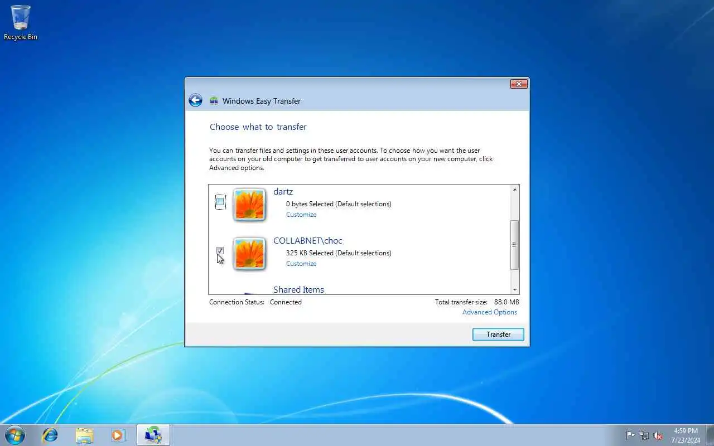Close the Windows Easy Transfer window
The width and height of the screenshot is (714, 446).
pyautogui.click(x=519, y=84)
